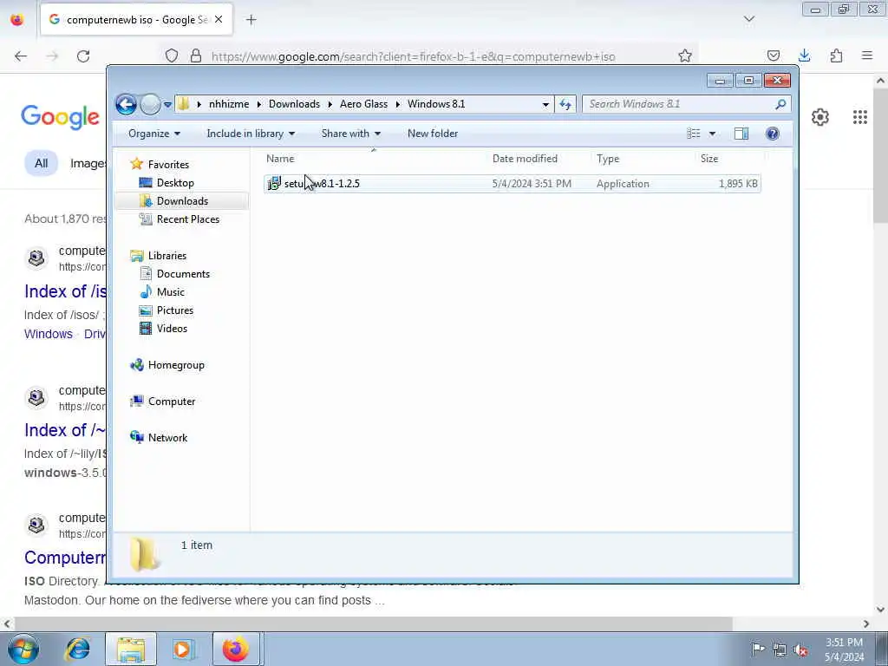Open the recent locations dropdown arrow
Image resolution: width=888 pixels, height=666 pixels.
point(167,105)
